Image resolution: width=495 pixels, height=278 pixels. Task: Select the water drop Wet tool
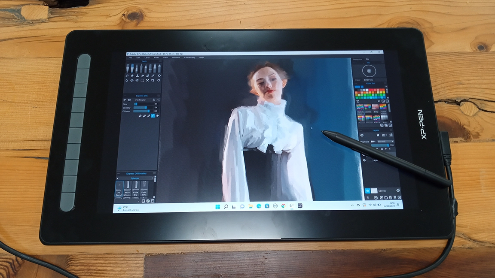[127, 80]
